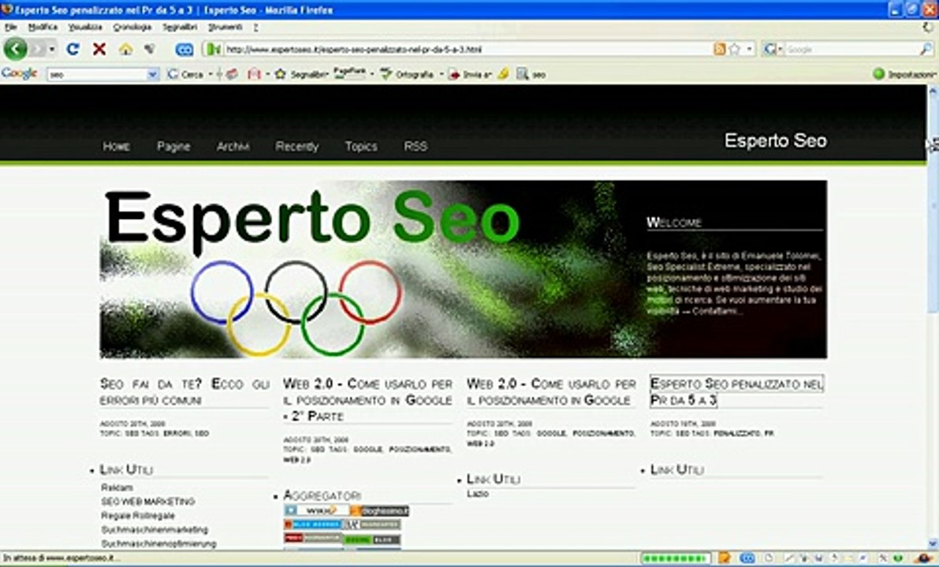Click the PageRank indicator on Google toolbar
This screenshot has height=567, width=939.
[x=349, y=73]
